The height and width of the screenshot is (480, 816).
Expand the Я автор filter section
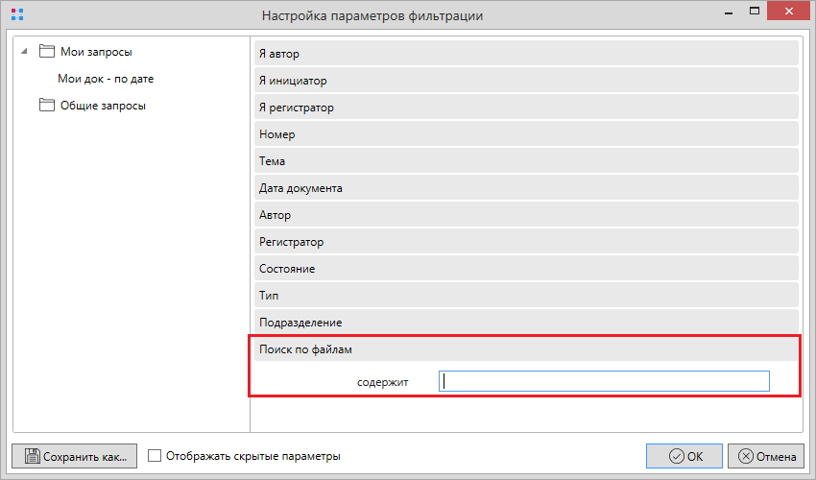point(526,54)
